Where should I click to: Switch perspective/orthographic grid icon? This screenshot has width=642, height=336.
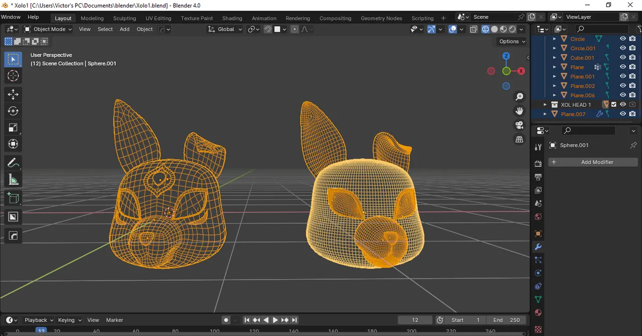[x=520, y=139]
